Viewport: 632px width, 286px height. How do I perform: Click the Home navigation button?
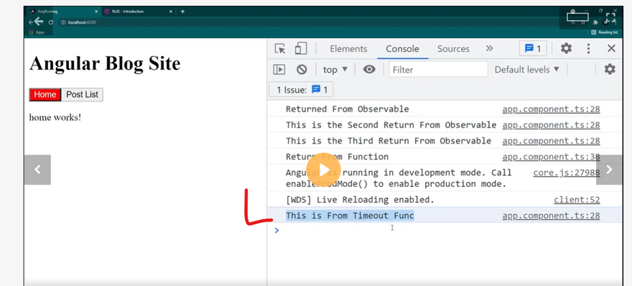45,94
